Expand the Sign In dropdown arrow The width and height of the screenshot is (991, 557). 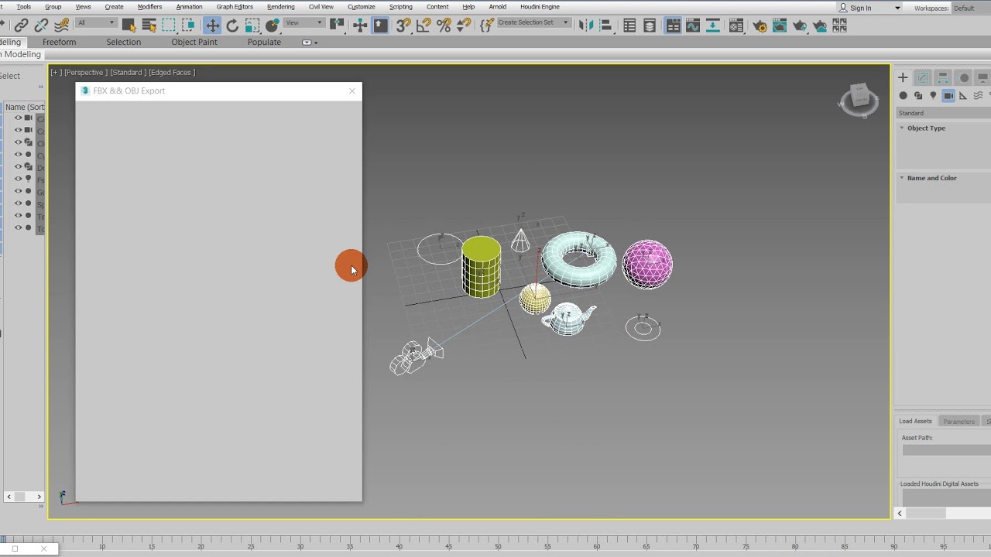click(897, 8)
